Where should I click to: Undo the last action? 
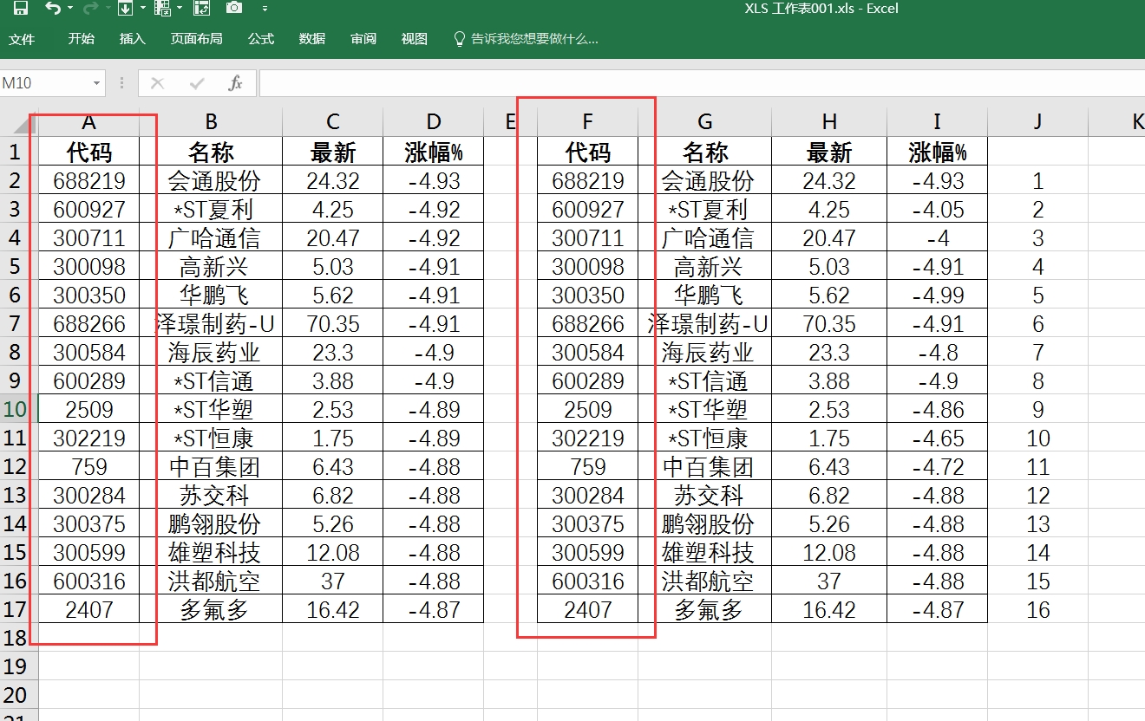53,9
